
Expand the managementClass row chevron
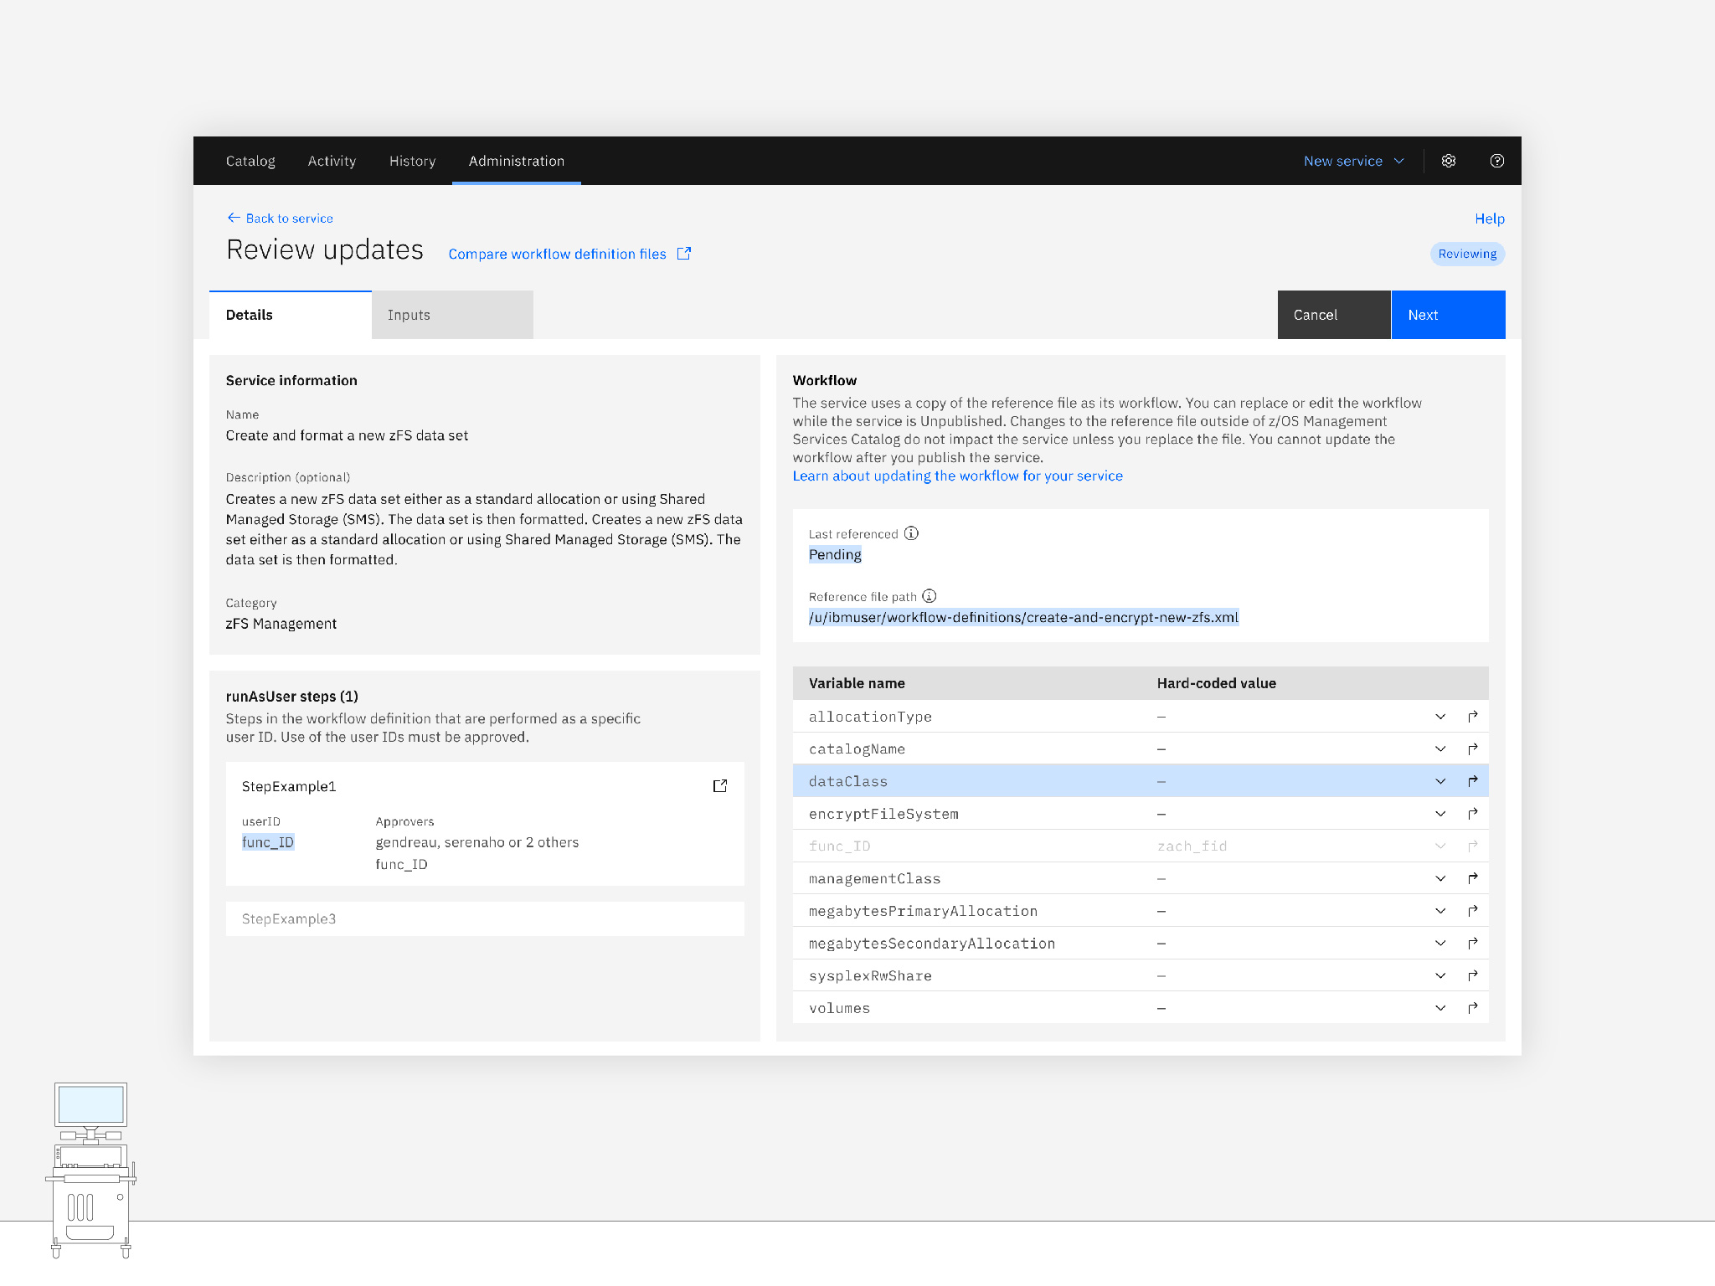click(1440, 878)
